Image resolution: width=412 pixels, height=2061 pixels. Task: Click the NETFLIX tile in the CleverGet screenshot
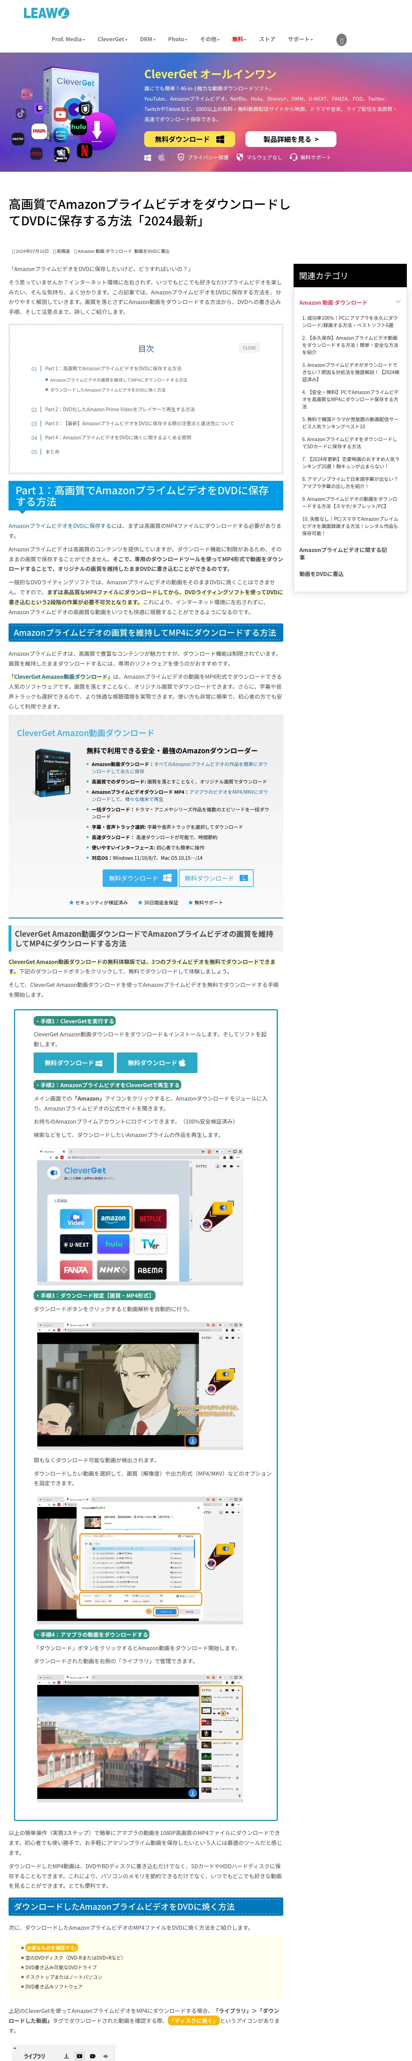point(150,1218)
